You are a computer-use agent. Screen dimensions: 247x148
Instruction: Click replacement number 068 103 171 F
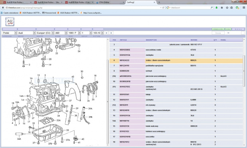[x=196, y=45]
